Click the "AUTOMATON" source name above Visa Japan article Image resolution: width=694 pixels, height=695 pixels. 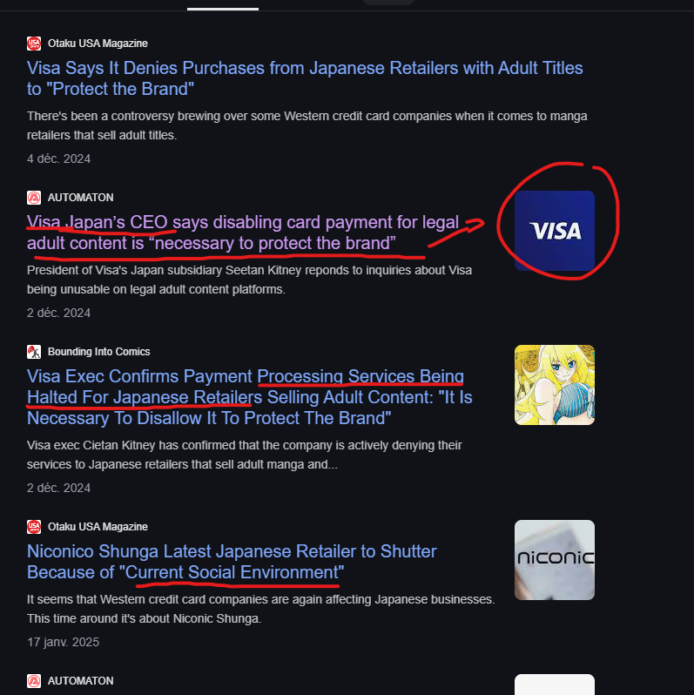[x=81, y=198]
